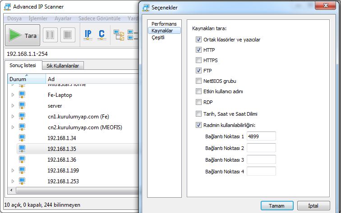The width and height of the screenshot is (341, 213).
Task: Click the Bağlantı Noktası 4 field
Action: click(x=261, y=172)
